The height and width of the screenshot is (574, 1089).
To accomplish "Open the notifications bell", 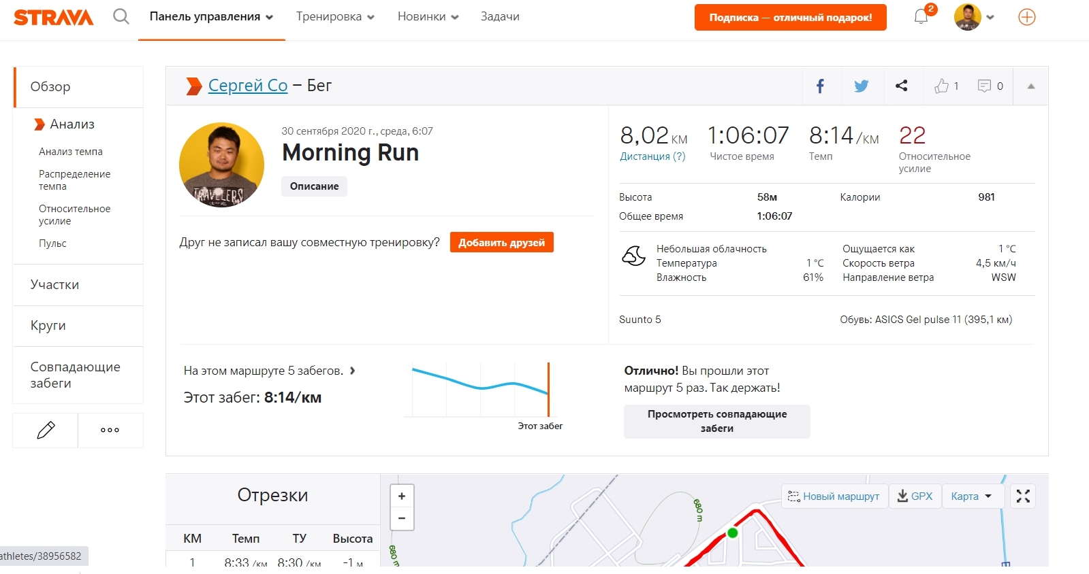I will point(921,16).
